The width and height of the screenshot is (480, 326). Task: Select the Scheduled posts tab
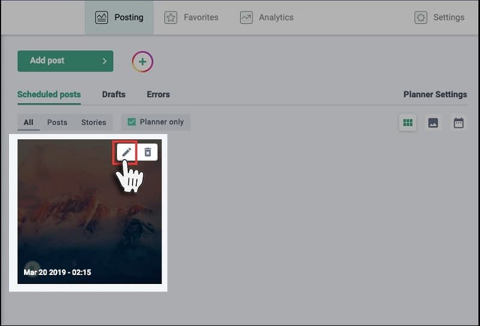(49, 95)
